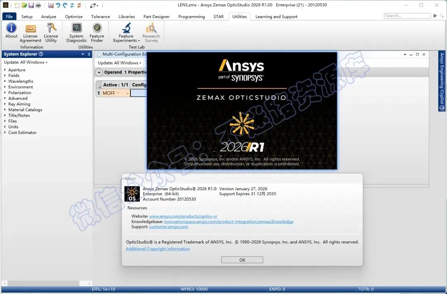Click the orange Update All icon
This screenshot has width=447, height=294.
click(x=79, y=5)
